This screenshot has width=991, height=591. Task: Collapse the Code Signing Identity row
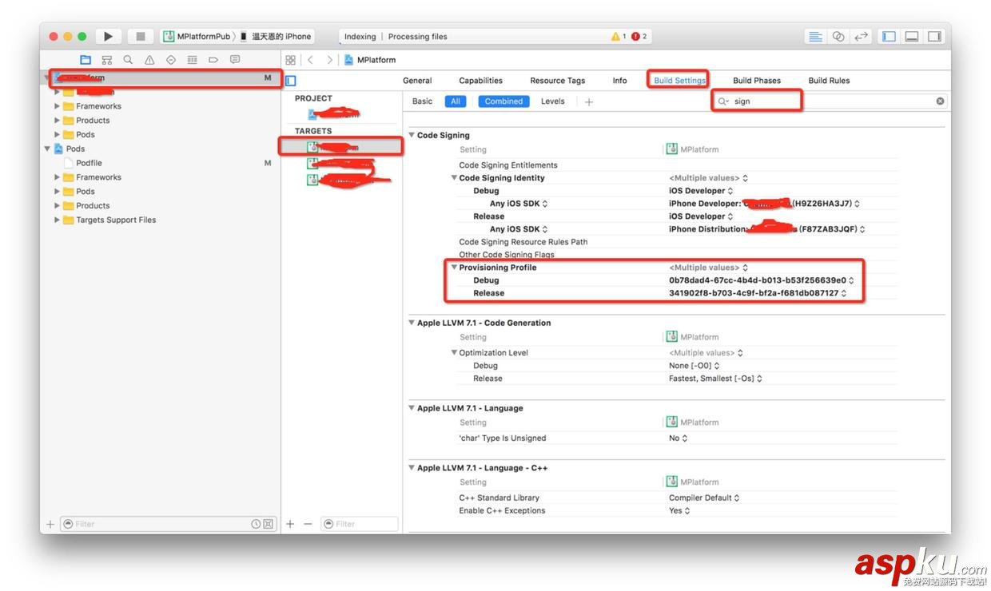pos(454,178)
